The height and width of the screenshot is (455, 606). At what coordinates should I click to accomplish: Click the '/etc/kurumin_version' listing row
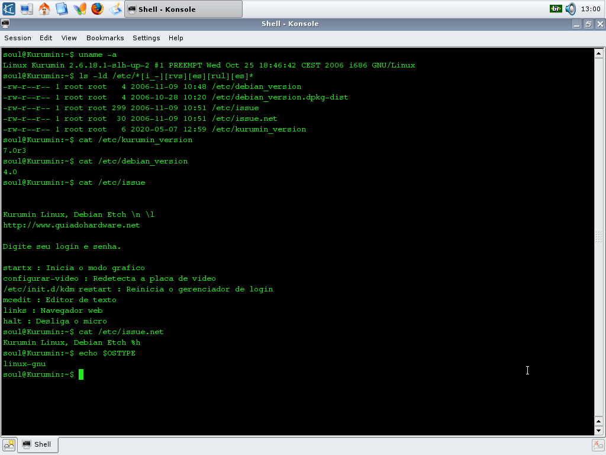tap(154, 129)
